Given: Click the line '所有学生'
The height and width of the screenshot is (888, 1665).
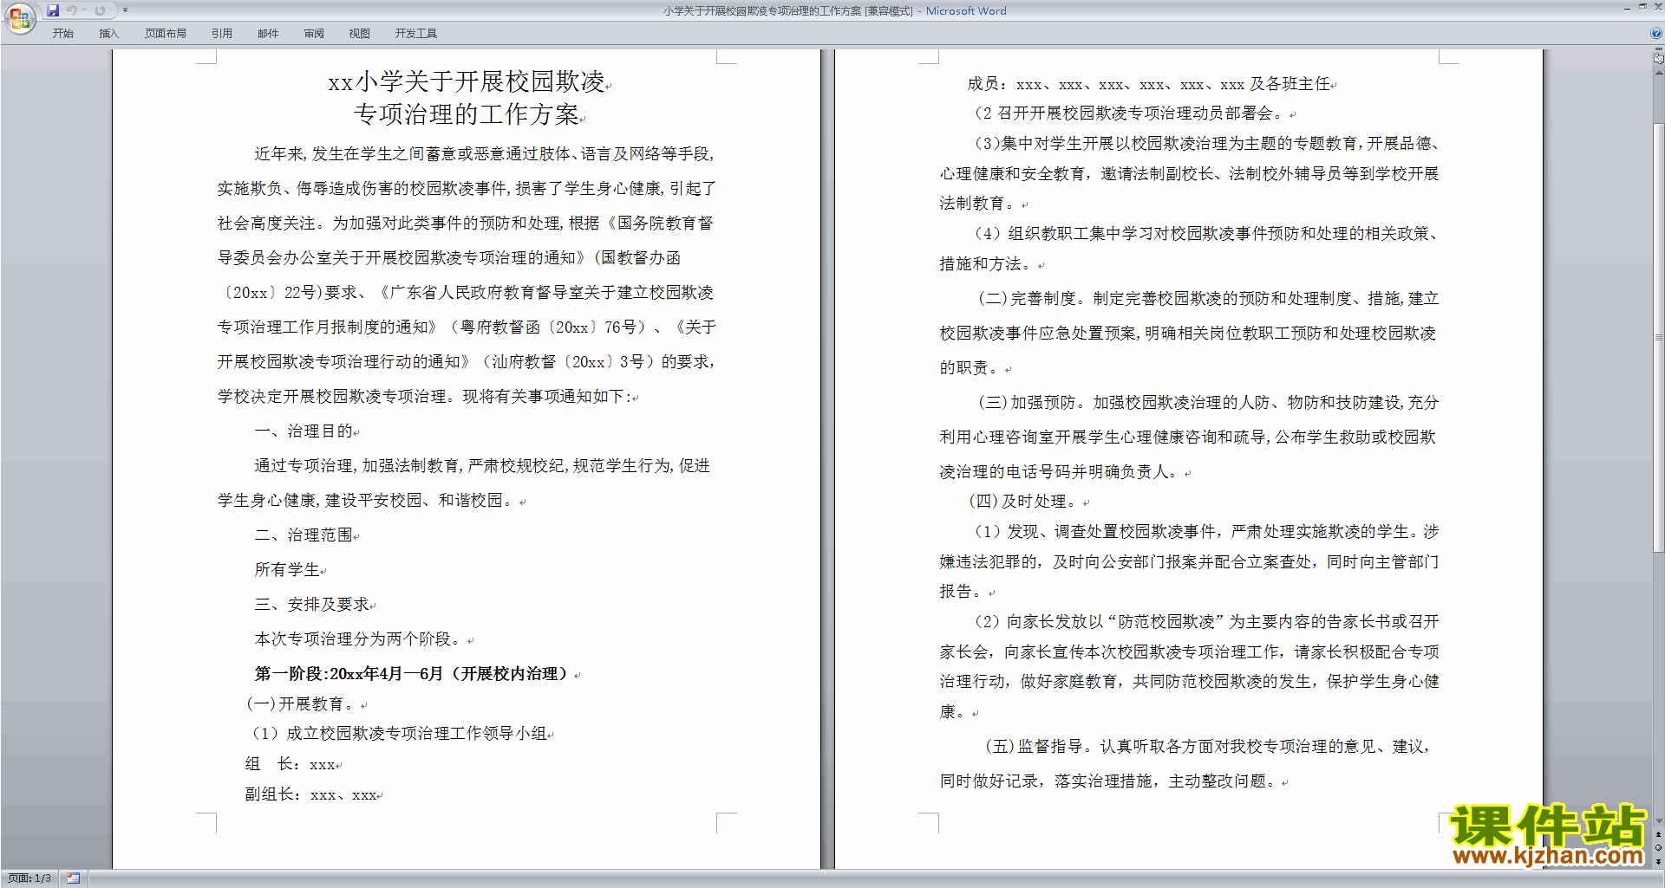Looking at the screenshot, I should (x=289, y=570).
